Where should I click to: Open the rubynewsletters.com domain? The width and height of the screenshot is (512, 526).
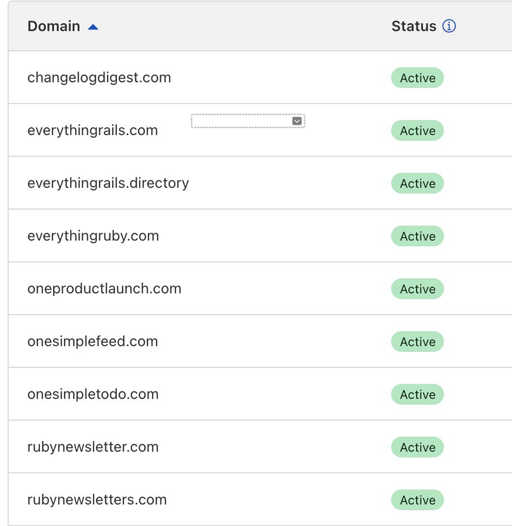[97, 500]
